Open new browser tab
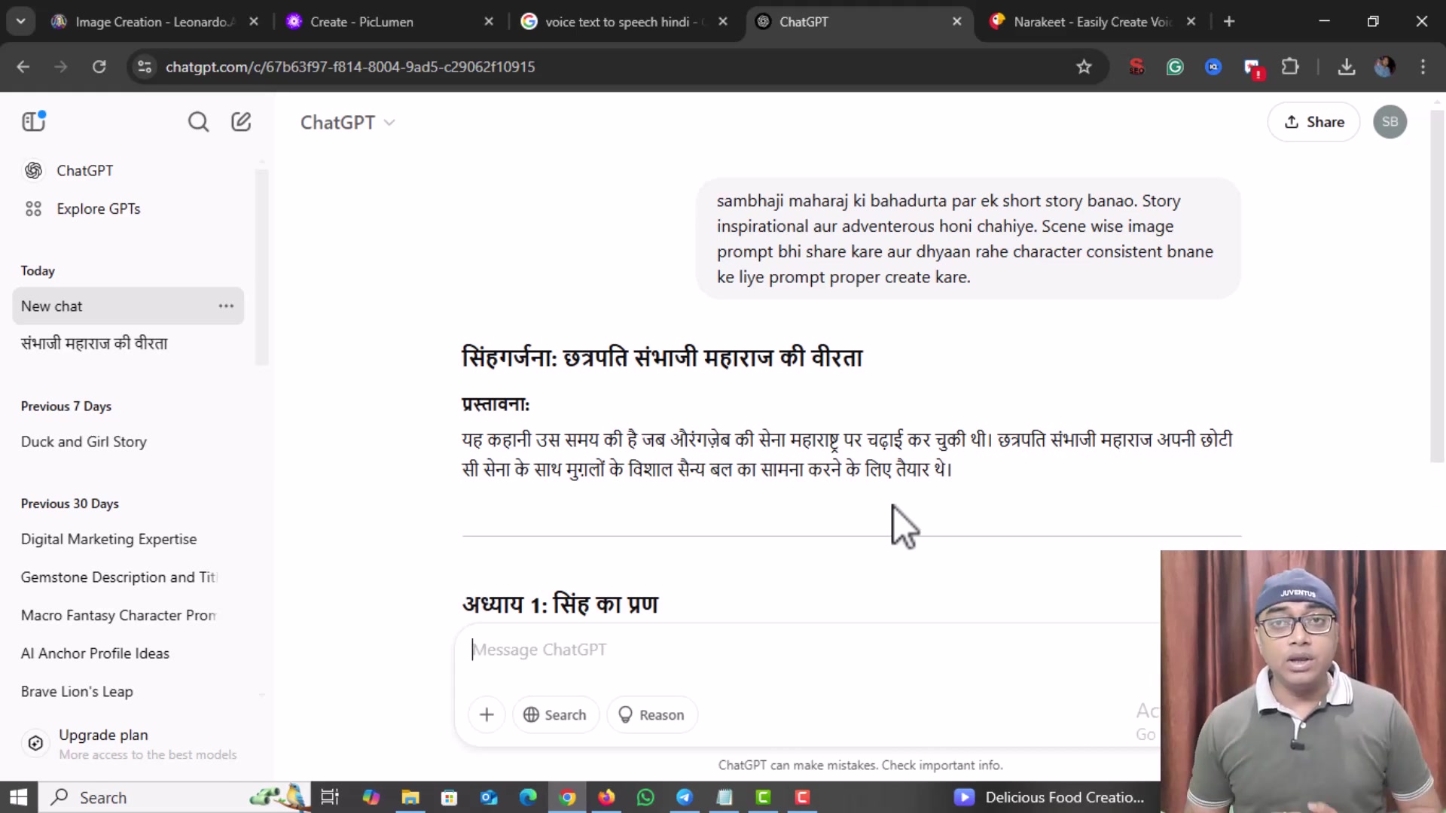The image size is (1446, 813). point(1229,22)
